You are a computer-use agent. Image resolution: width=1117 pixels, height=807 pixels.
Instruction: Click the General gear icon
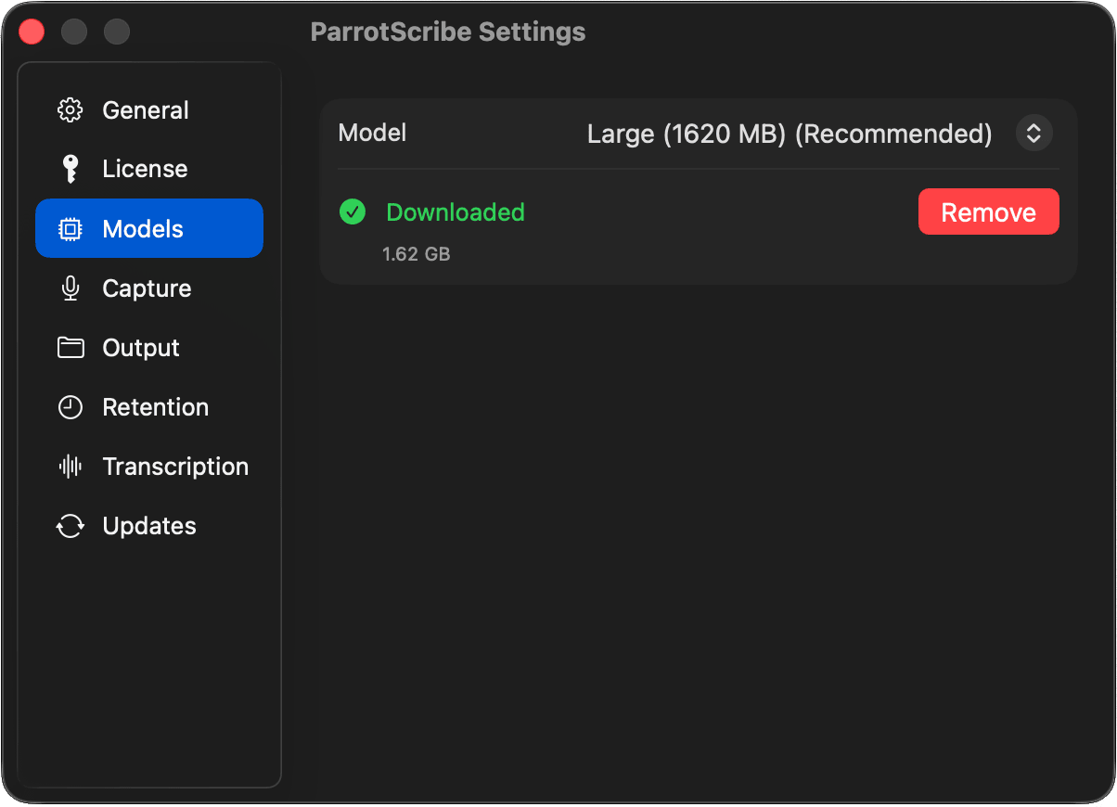[x=71, y=110]
